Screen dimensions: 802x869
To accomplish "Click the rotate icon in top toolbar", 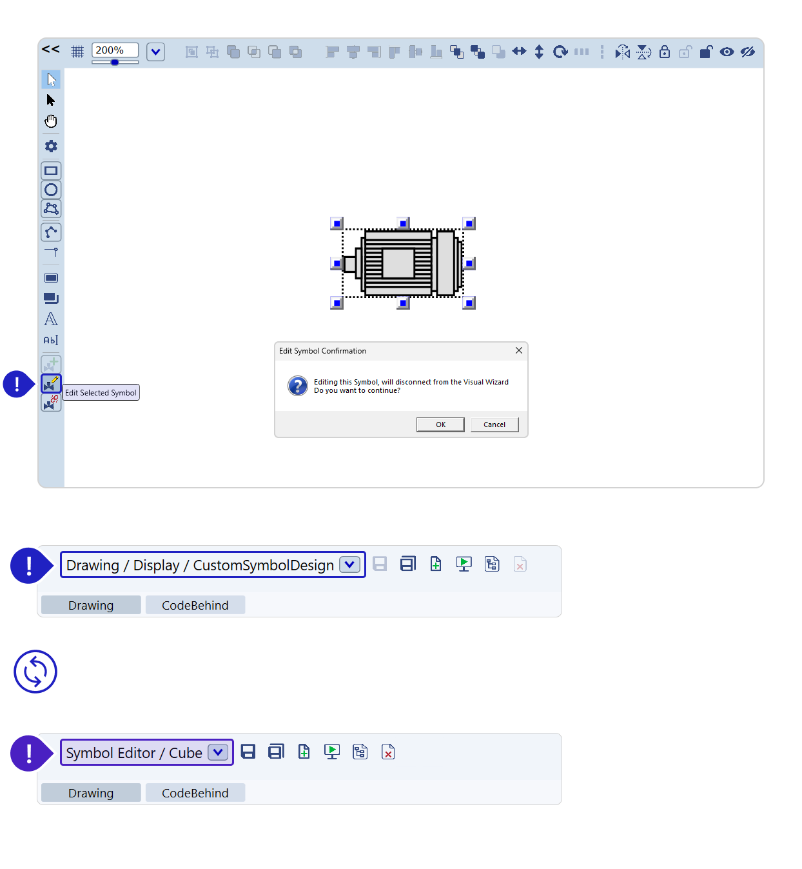I will pos(560,52).
